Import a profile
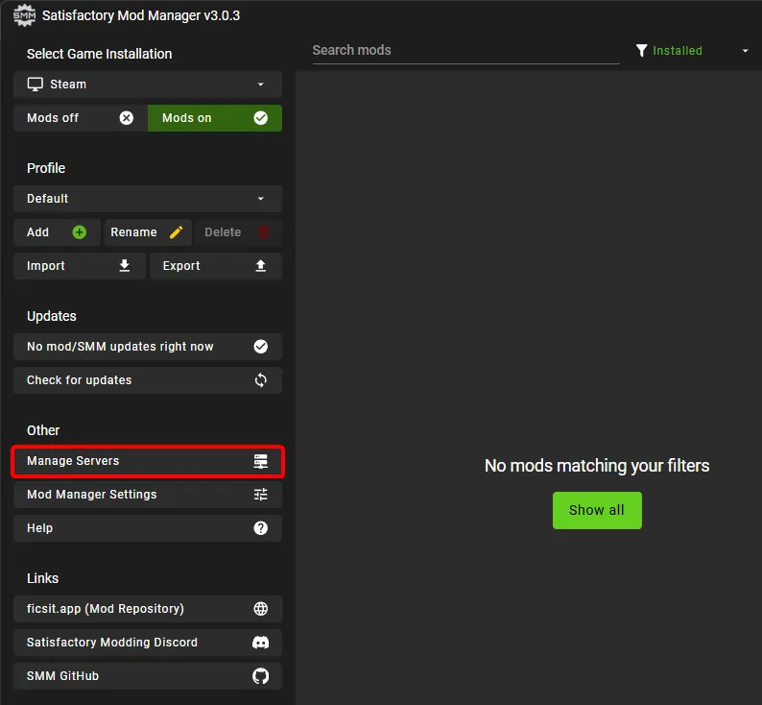The image size is (762, 705). coord(80,265)
